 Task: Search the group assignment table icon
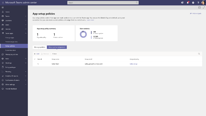point(199,54)
